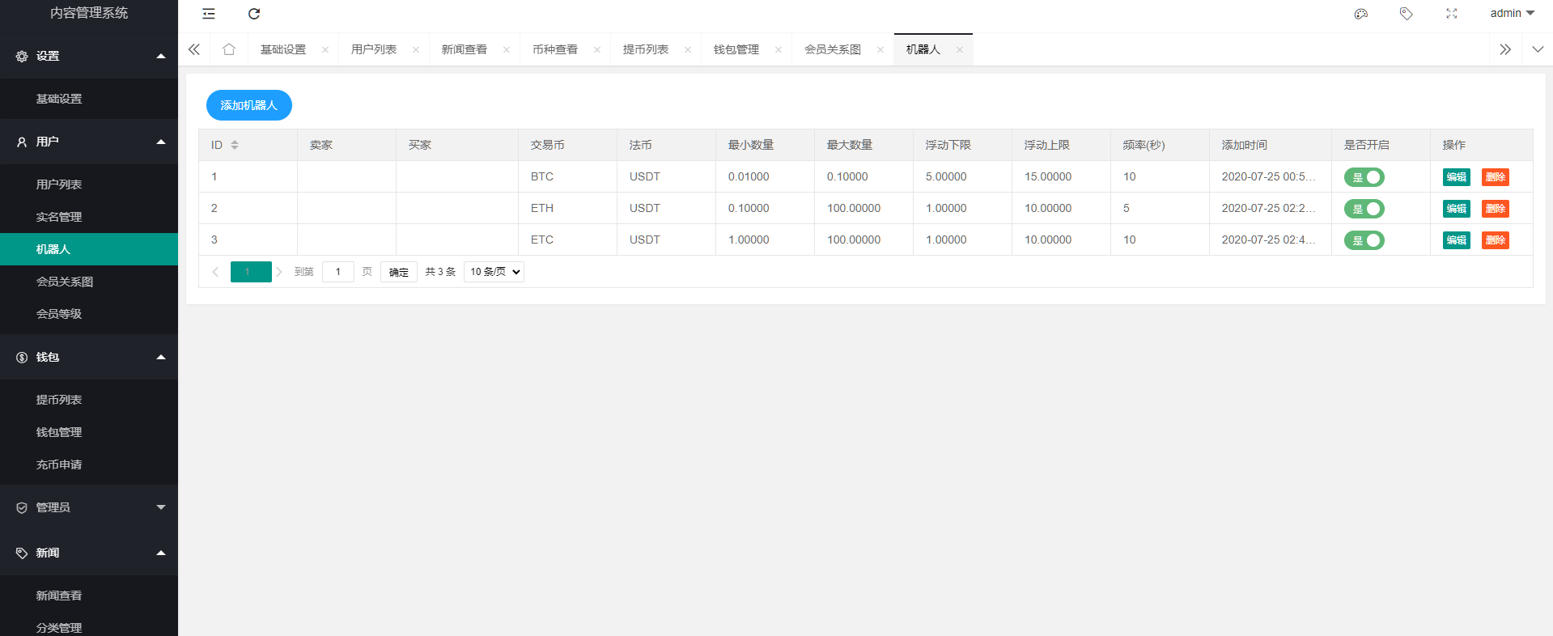Open the theme palette icon
Image resolution: width=1553 pixels, height=636 pixels.
[1361, 14]
